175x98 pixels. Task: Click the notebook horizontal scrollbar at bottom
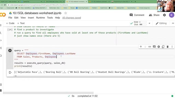[x=48, y=93]
